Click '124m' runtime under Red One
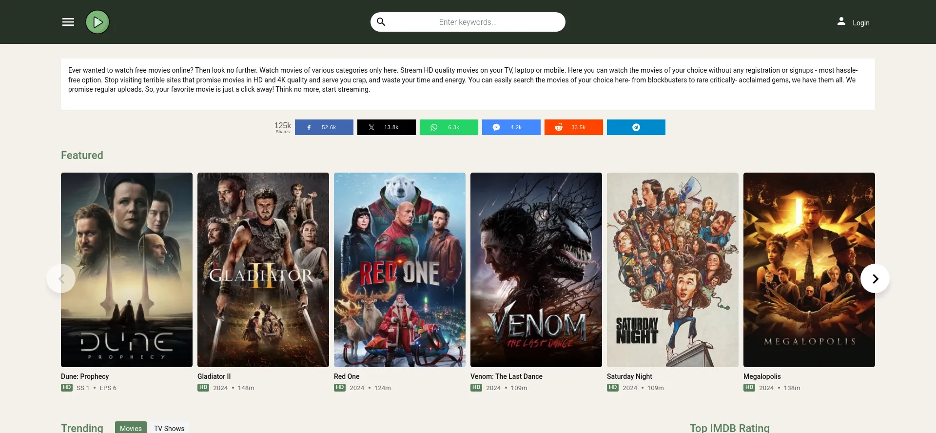 tap(383, 388)
